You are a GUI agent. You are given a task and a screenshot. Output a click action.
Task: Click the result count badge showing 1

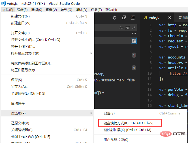click(134, 55)
